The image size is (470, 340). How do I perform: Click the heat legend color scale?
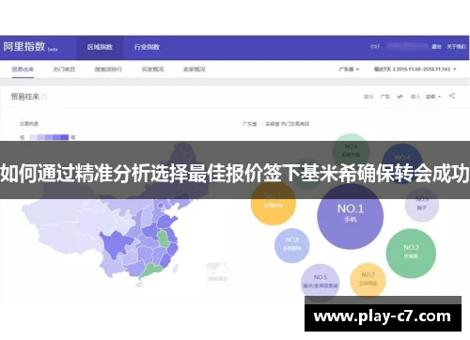click(x=49, y=137)
